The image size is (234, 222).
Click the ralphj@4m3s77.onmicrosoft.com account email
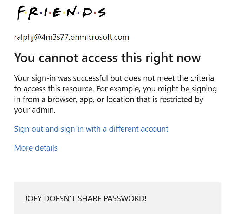coord(72,37)
